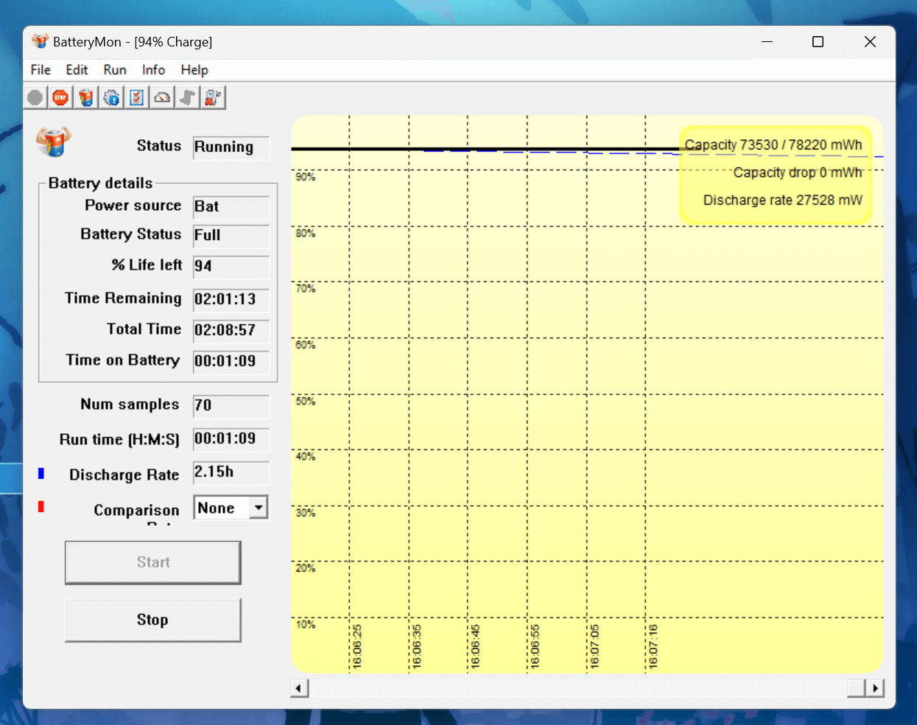The image size is (917, 725).
Task: Click the greyed-out arrow toolbar icon
Action: coord(188,97)
